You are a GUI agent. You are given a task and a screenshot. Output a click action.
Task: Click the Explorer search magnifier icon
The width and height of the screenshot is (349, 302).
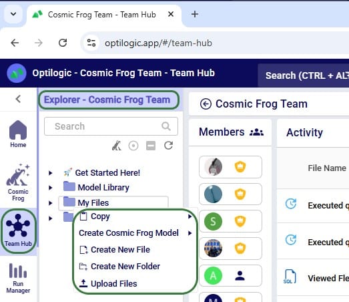166,126
